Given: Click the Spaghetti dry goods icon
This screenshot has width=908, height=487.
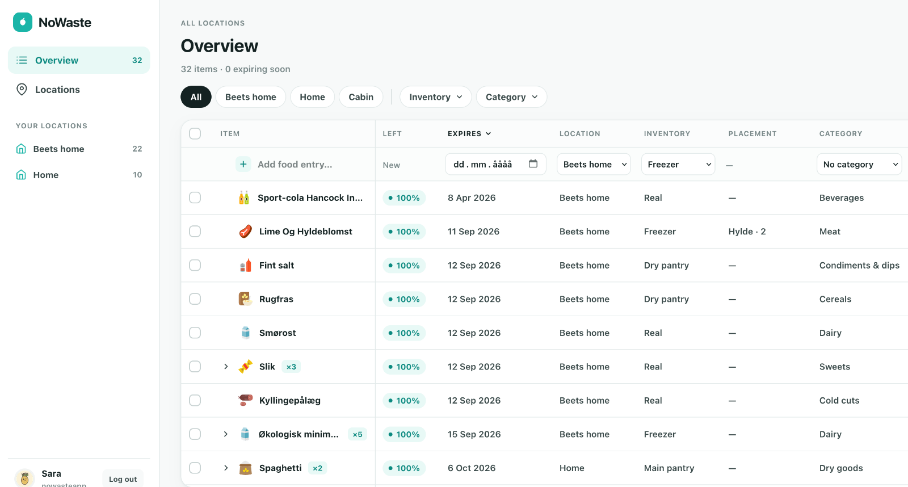Looking at the screenshot, I should [245, 468].
